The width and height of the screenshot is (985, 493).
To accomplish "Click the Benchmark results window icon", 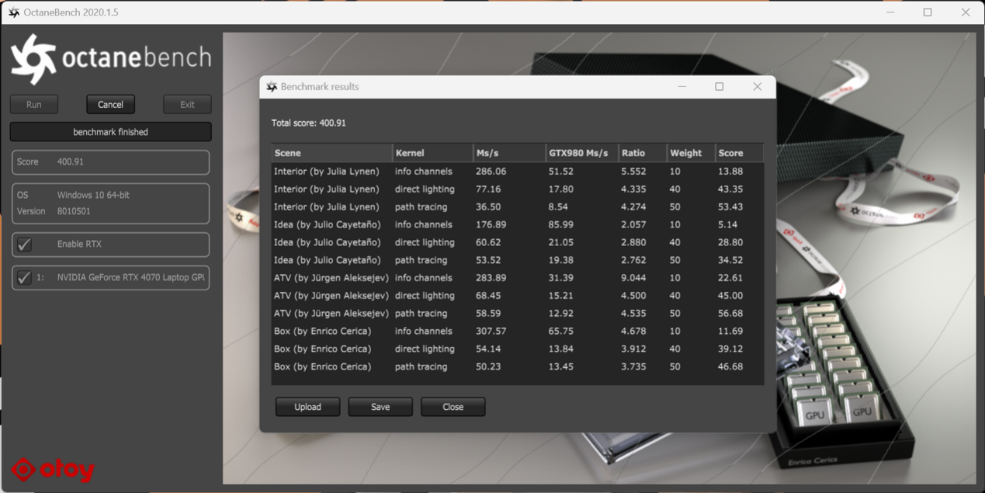I will click(272, 87).
